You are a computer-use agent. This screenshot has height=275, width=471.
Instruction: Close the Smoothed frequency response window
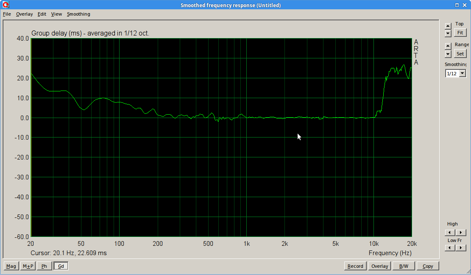tap(465, 5)
